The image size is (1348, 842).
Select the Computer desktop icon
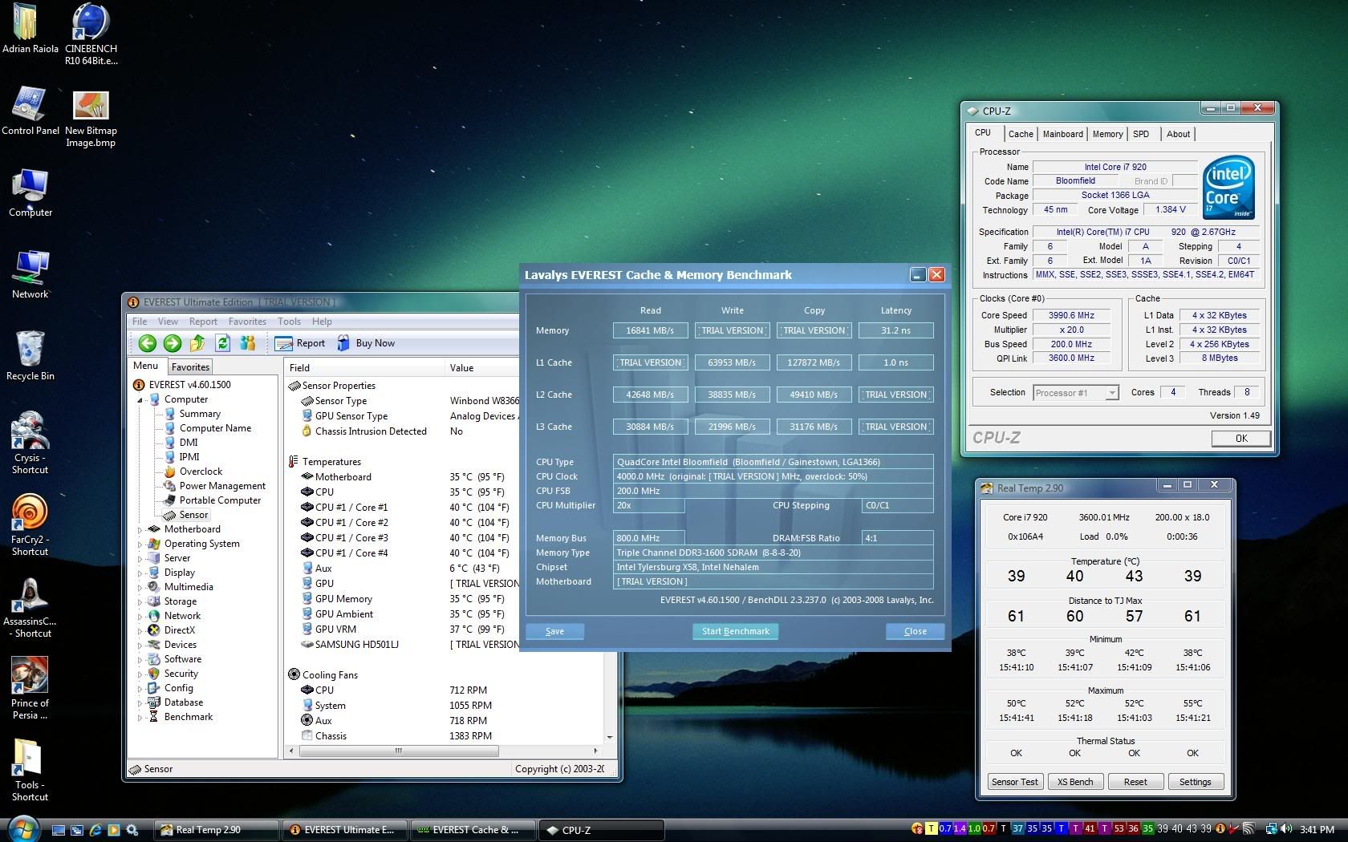(30, 193)
